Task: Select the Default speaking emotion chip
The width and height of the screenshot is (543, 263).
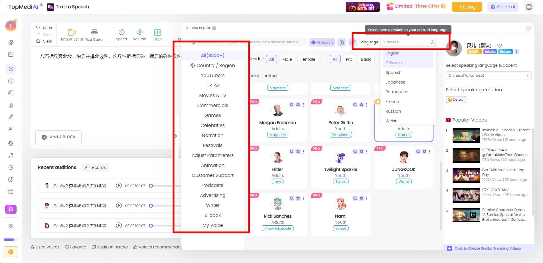Action: pyautogui.click(x=456, y=100)
